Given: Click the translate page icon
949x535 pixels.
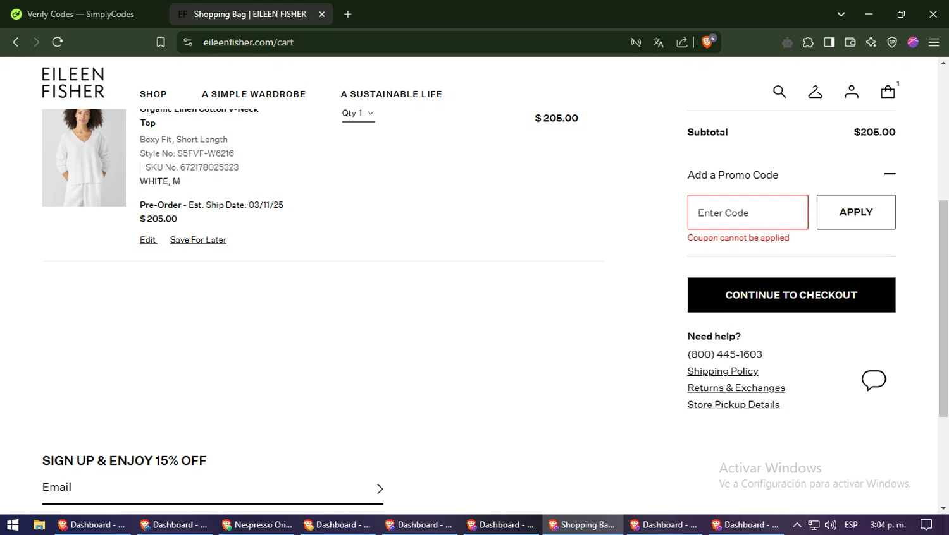Looking at the screenshot, I should click(658, 42).
